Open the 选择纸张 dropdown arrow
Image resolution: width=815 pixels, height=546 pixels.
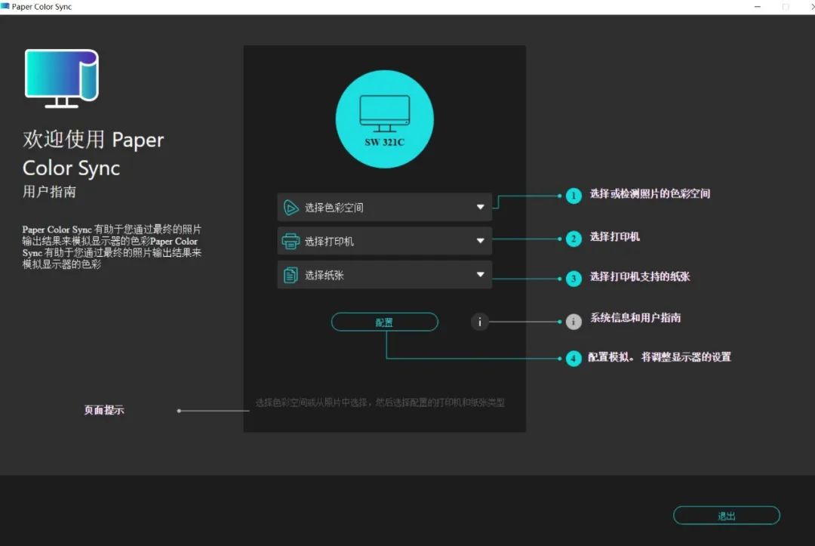pos(481,274)
